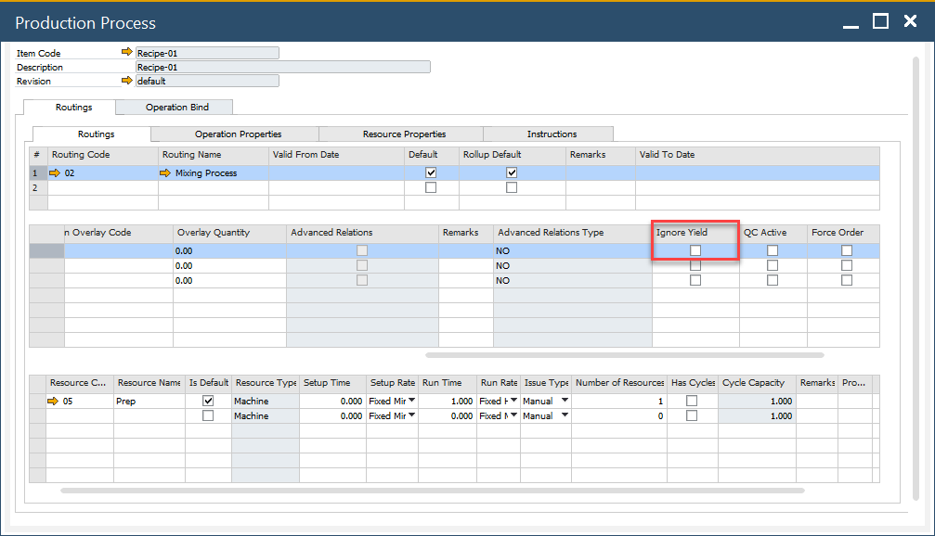The width and height of the screenshot is (935, 536).
Task: Switch to the Operation Bind tab
Action: pyautogui.click(x=176, y=108)
